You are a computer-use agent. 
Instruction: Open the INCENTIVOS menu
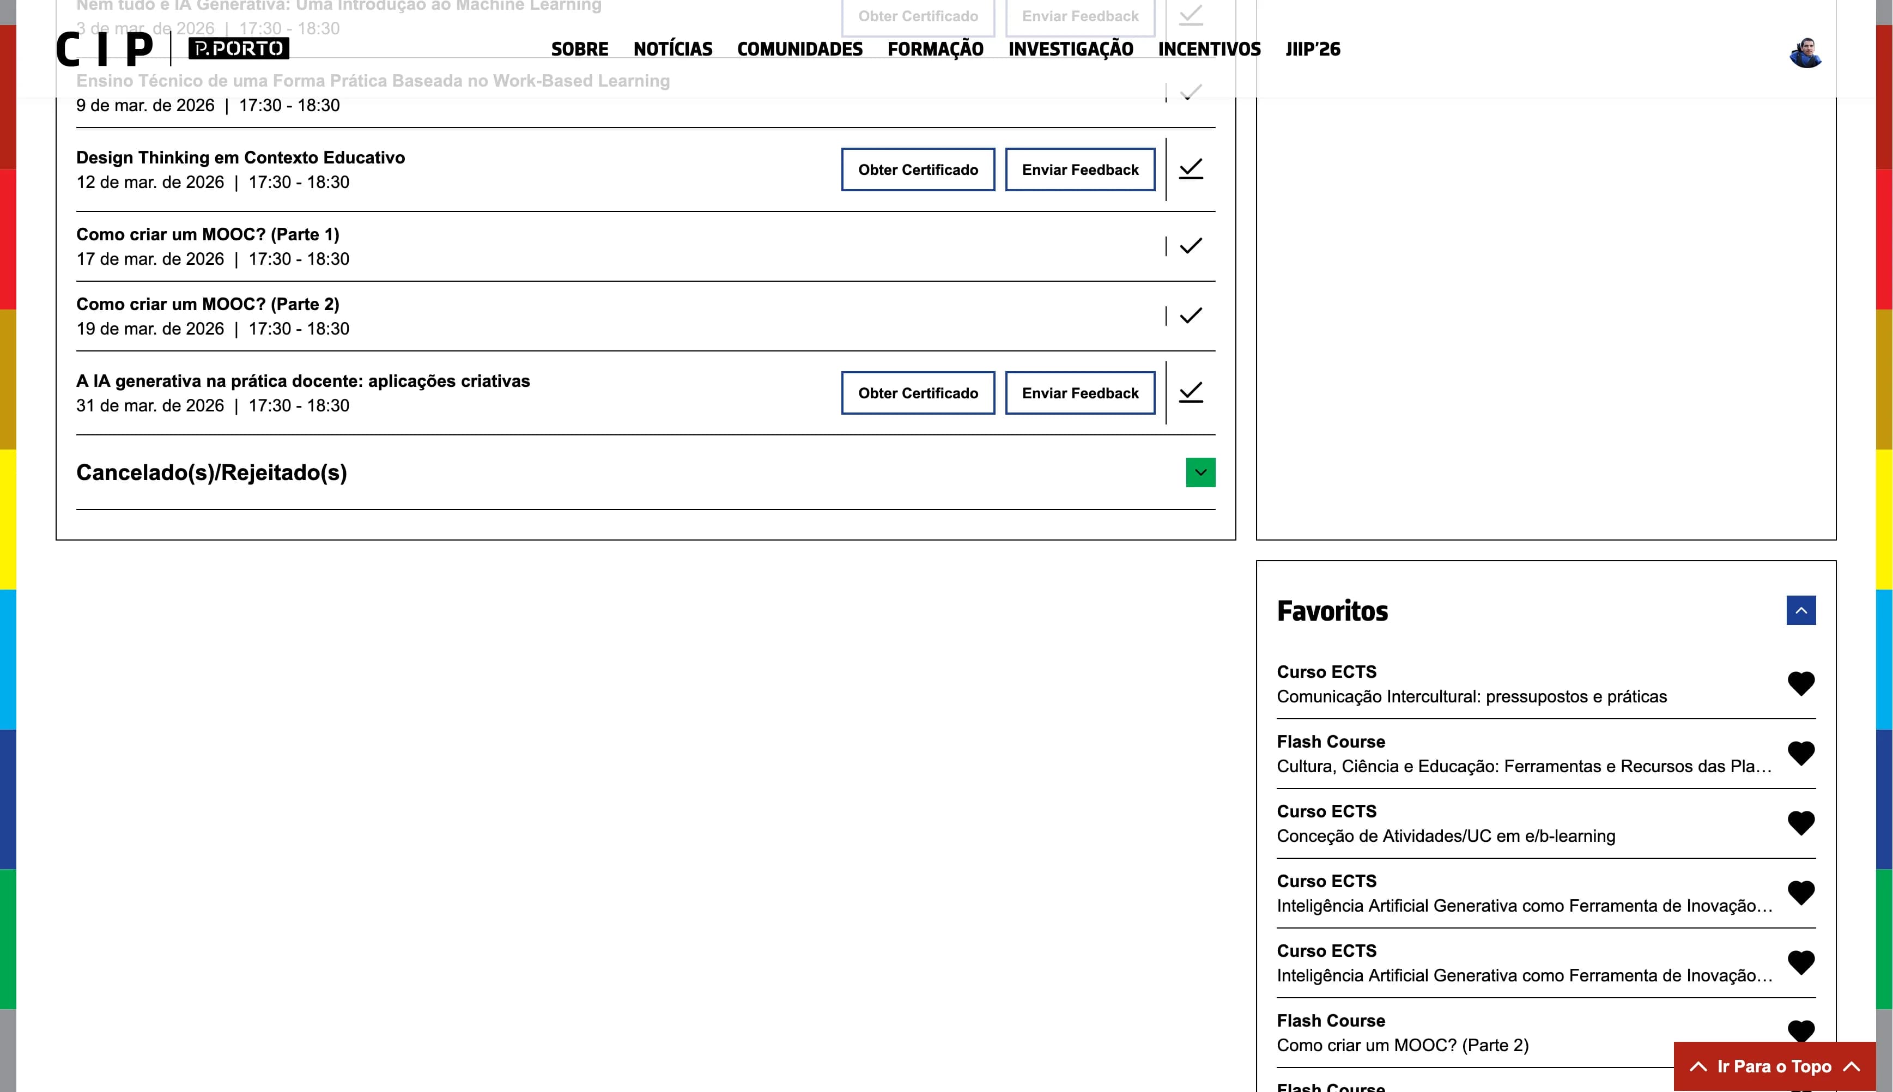click(1209, 50)
